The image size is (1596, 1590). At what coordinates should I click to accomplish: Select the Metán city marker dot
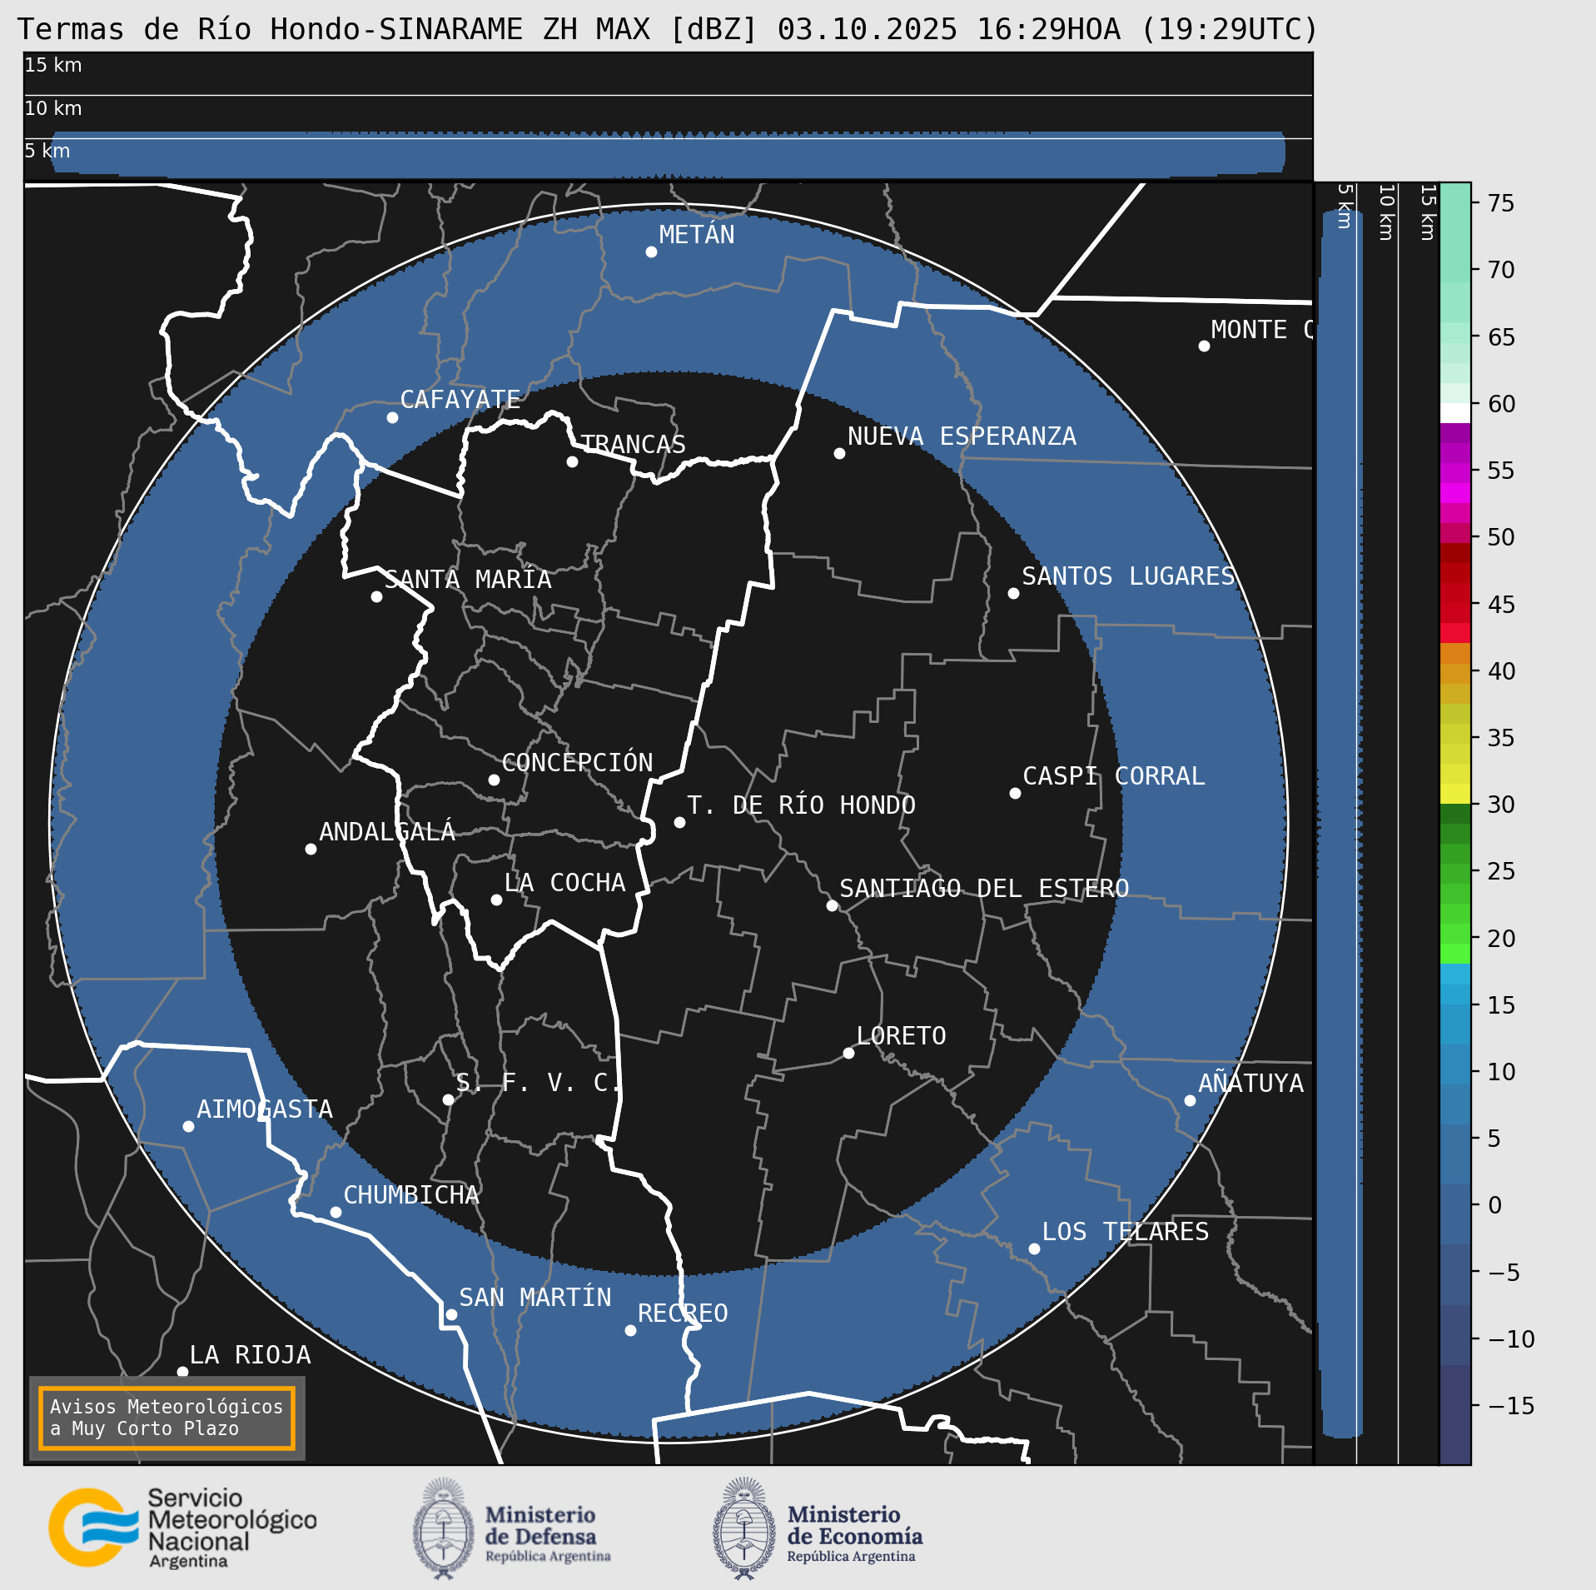(x=651, y=252)
